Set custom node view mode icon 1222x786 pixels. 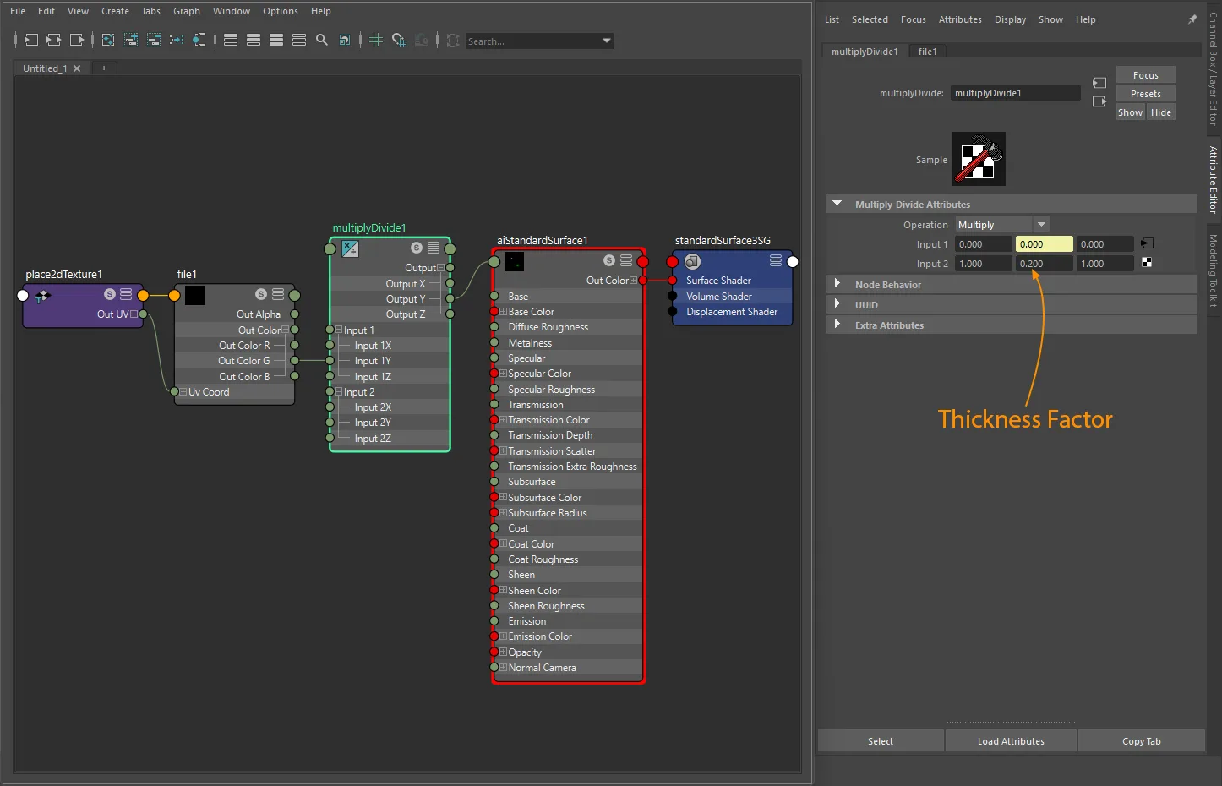[299, 40]
